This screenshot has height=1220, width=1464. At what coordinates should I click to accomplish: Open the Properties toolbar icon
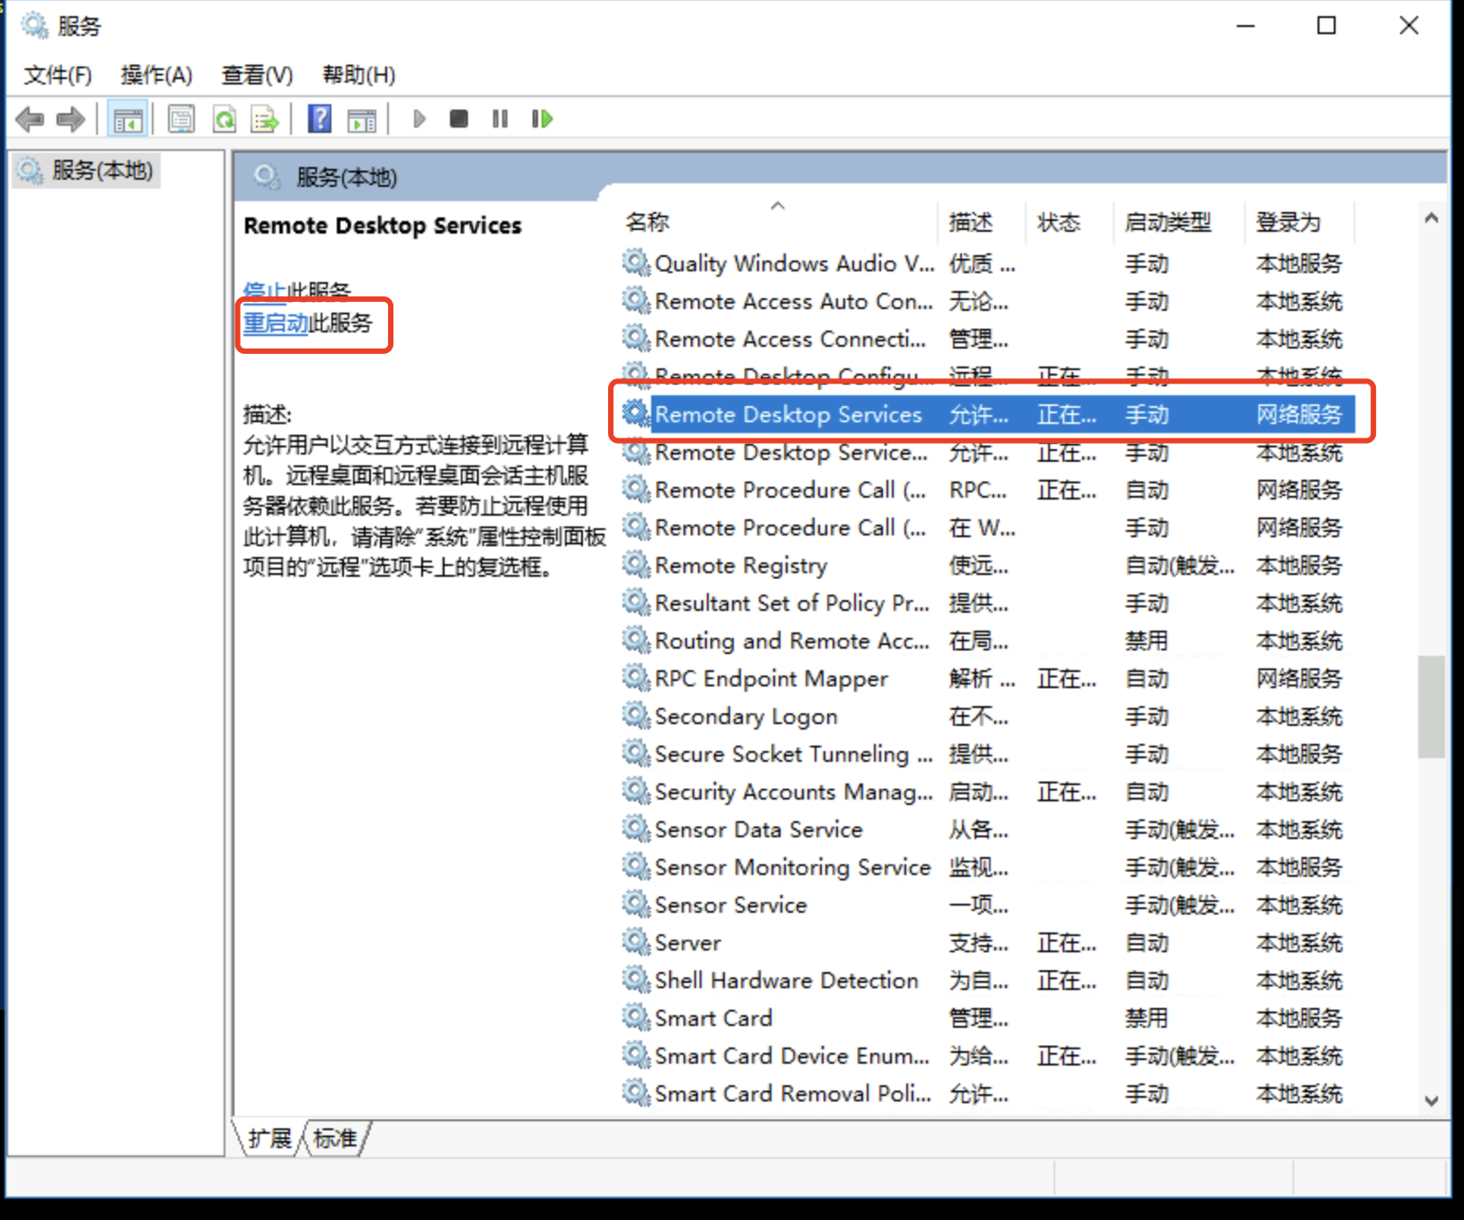tap(181, 119)
